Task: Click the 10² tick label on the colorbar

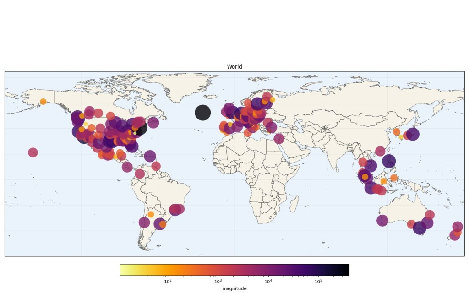Action: click(x=168, y=282)
